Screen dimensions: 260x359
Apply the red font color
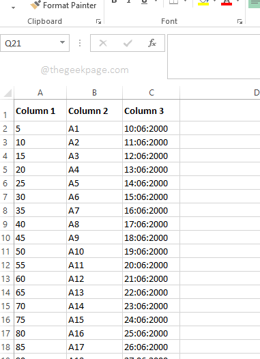[x=227, y=3]
